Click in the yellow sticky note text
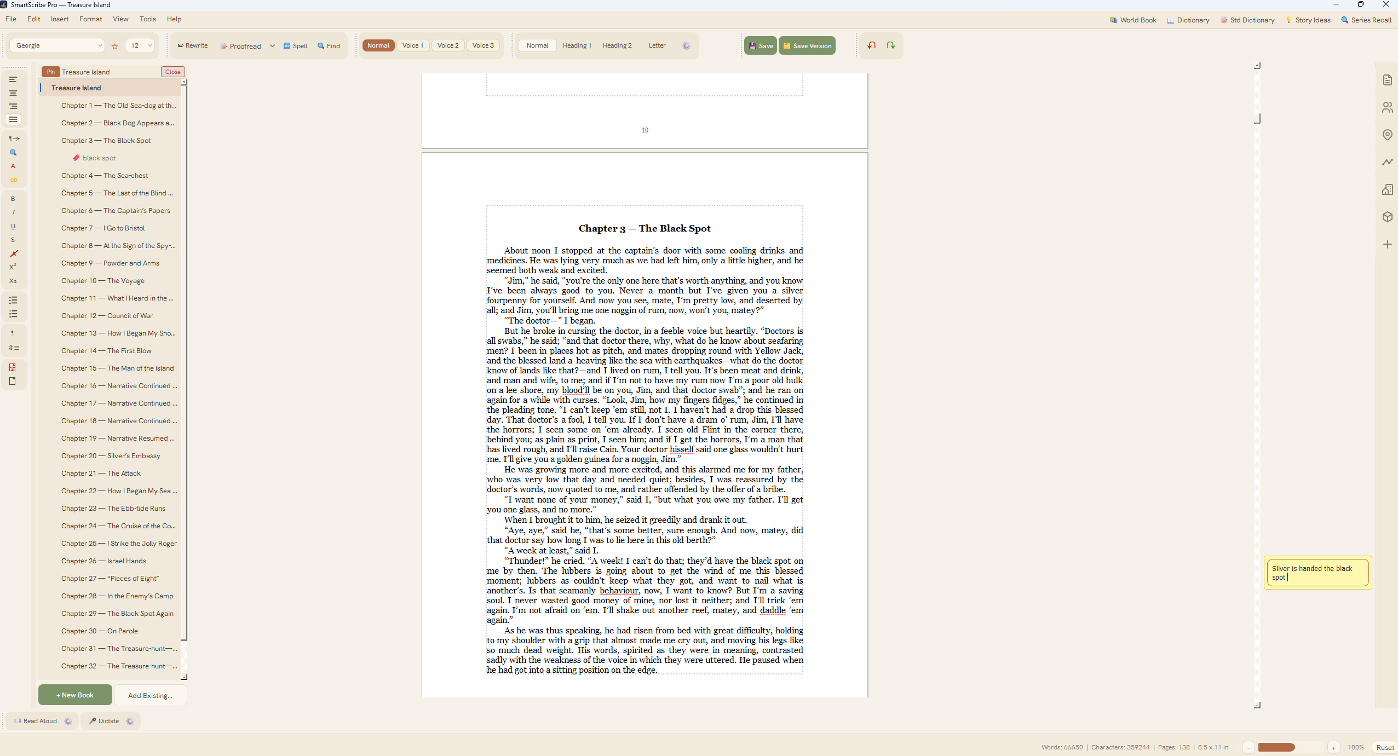This screenshot has height=756, width=1398. pos(1317,573)
